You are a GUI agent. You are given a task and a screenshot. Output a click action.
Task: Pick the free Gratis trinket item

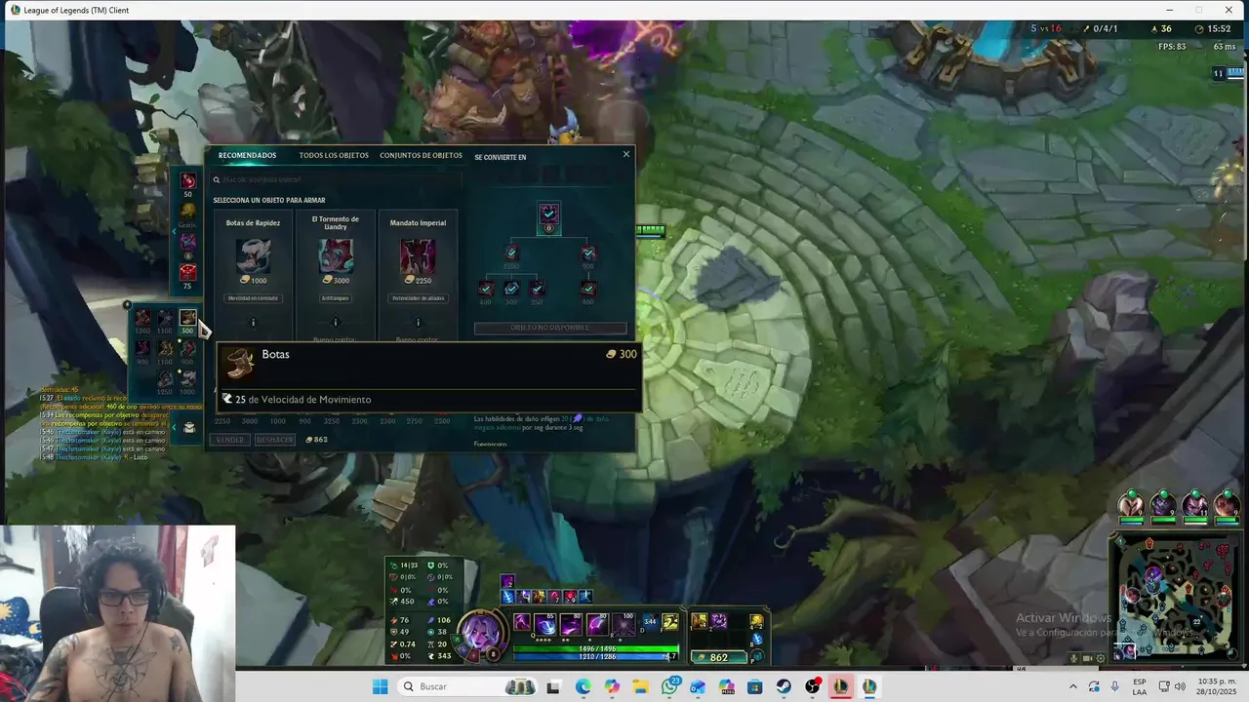coord(187,211)
